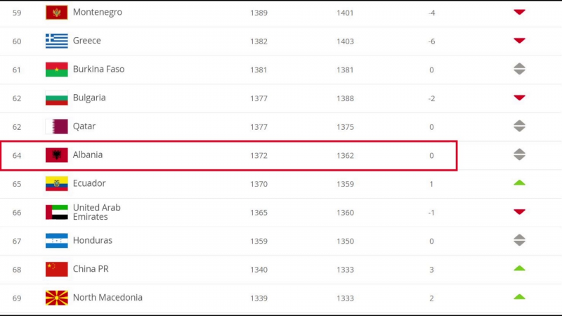Viewport: 562px width, 316px height.
Task: Click the Qatar flag icon
Action: click(x=57, y=126)
